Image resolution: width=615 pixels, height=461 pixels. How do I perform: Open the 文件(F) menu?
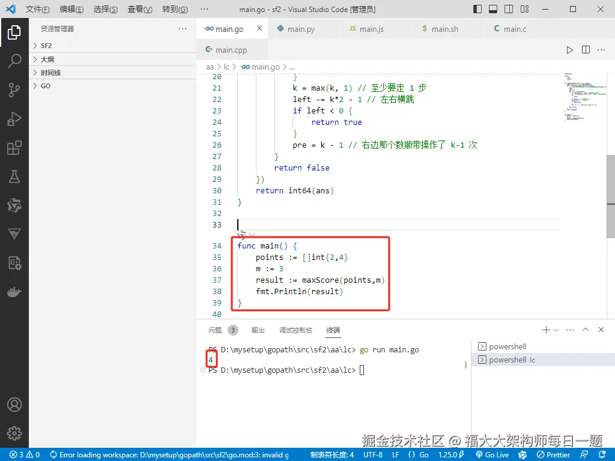38,9
